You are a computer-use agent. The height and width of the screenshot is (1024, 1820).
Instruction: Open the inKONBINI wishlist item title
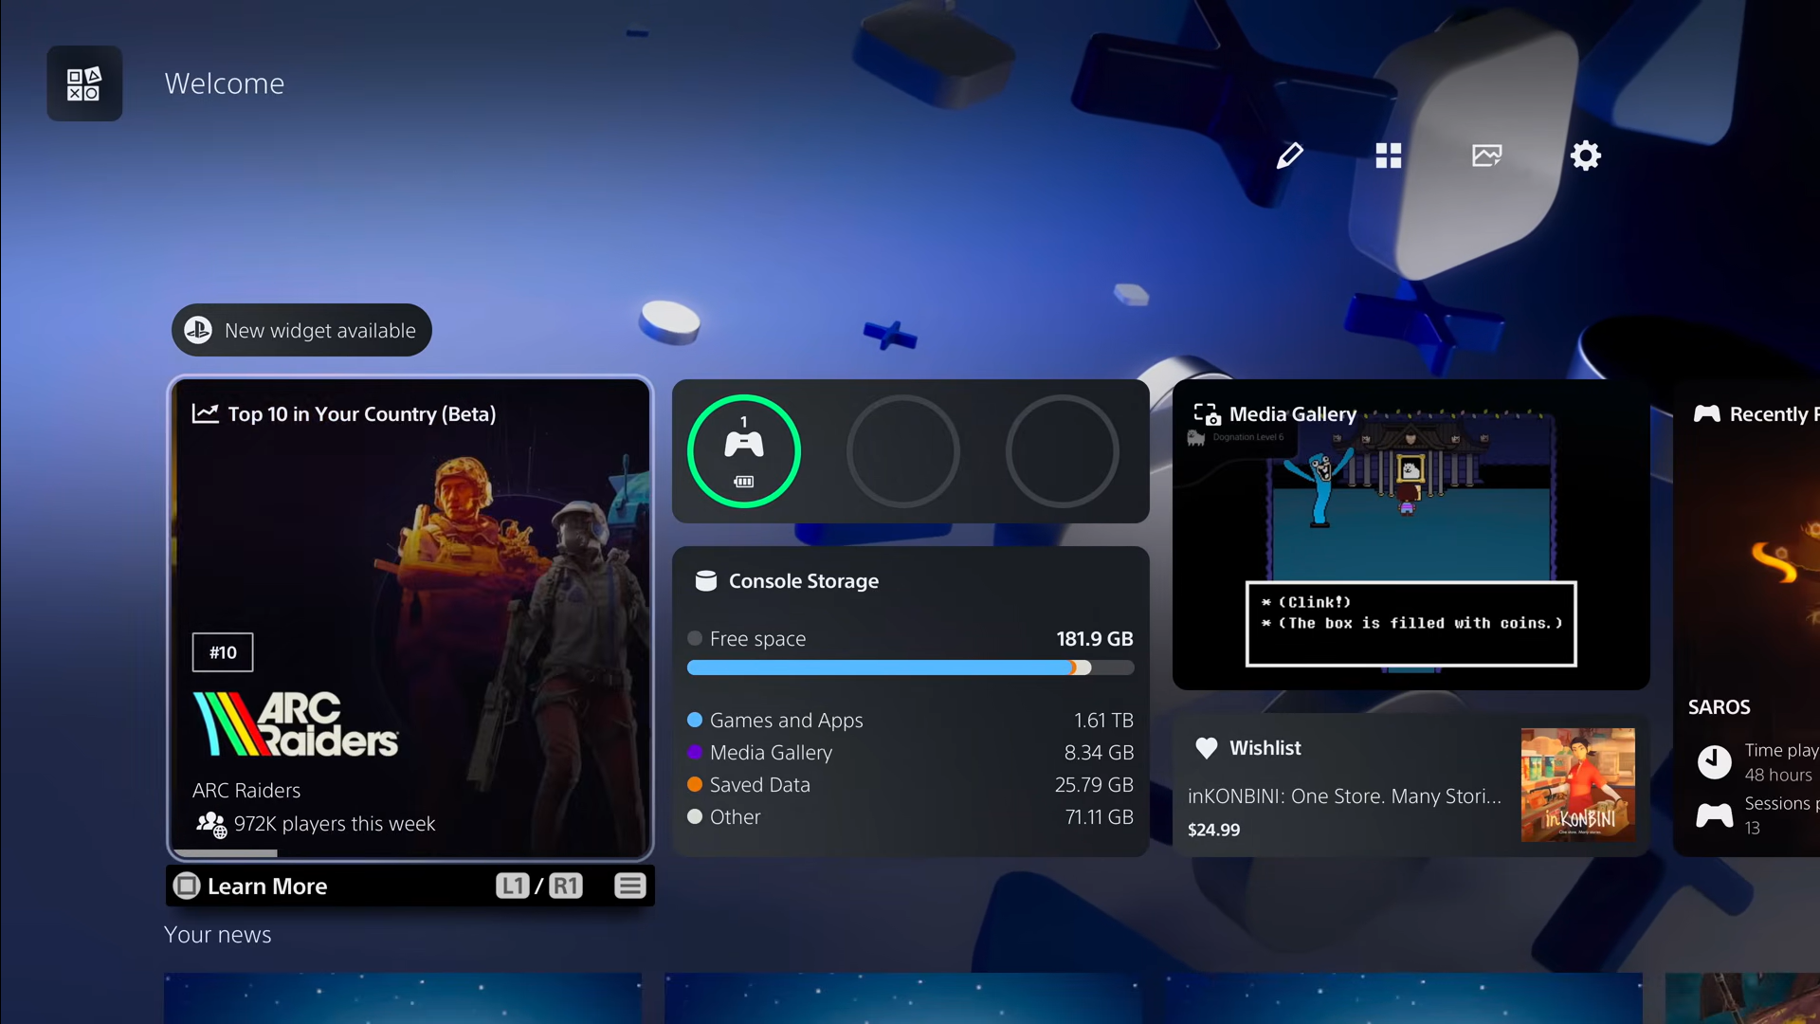click(1344, 796)
